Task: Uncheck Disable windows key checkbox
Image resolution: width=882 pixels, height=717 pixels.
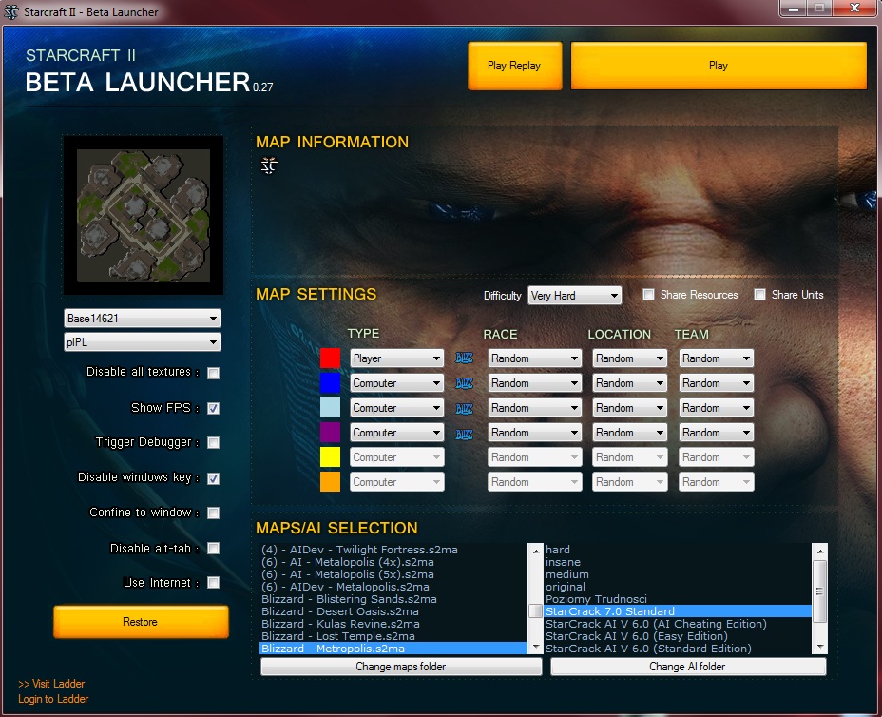Action: coord(213,478)
